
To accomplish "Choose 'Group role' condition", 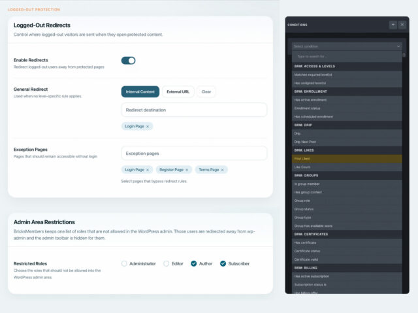I will coord(347,201).
